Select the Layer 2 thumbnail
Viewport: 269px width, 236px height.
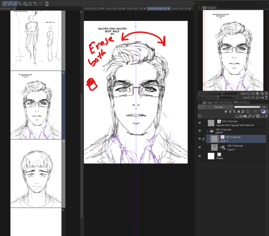point(214,139)
